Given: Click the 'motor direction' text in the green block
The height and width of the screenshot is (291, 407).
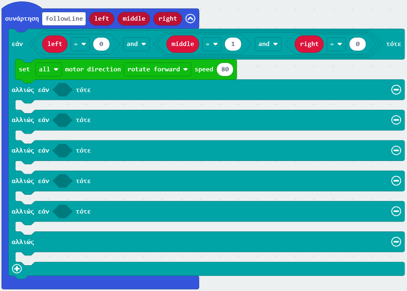Looking at the screenshot, I should 93,69.
